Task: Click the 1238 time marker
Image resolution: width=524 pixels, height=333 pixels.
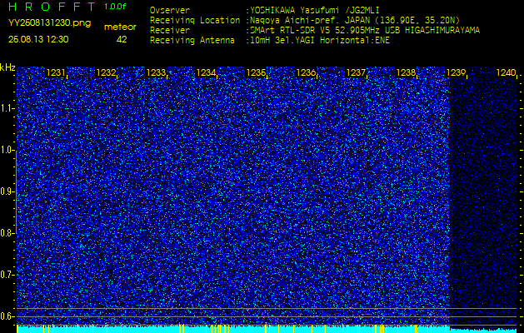Action: pyautogui.click(x=406, y=72)
